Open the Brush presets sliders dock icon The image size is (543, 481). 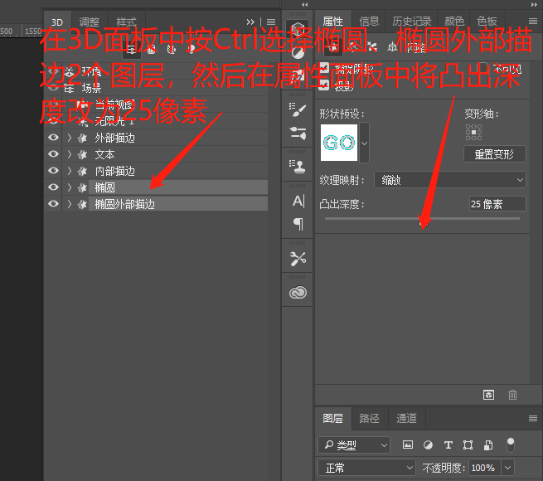pyautogui.click(x=298, y=133)
